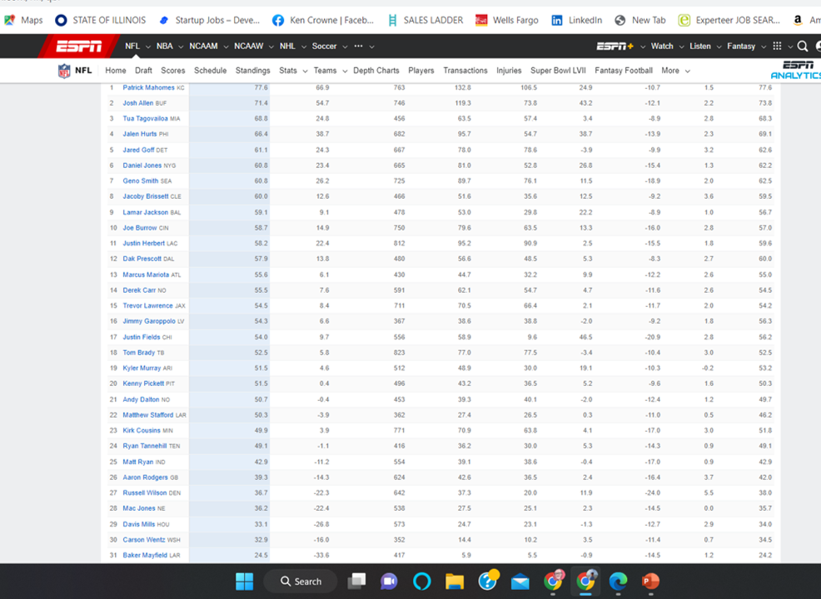Open the Depth Charts tab
The height and width of the screenshot is (599, 821).
coord(376,71)
